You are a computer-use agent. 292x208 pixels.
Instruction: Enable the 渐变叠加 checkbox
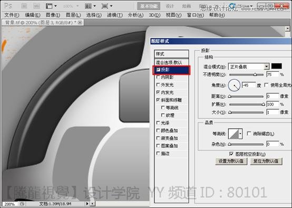(x=158, y=138)
